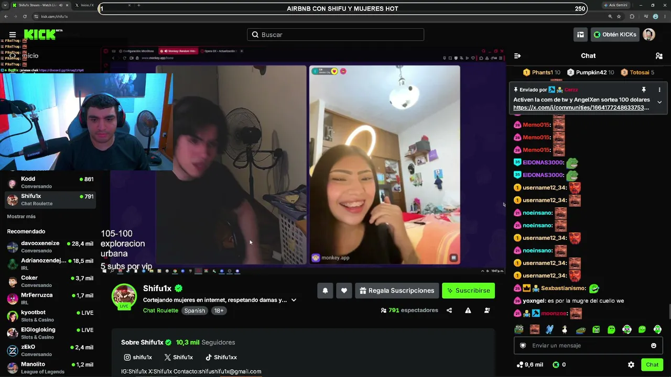Click Regala Suscripciones button

pos(397,291)
